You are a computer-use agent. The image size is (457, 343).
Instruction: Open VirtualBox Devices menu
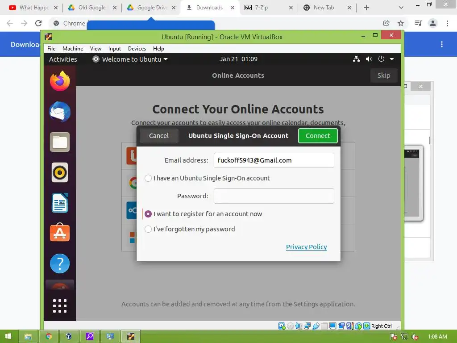click(x=137, y=48)
